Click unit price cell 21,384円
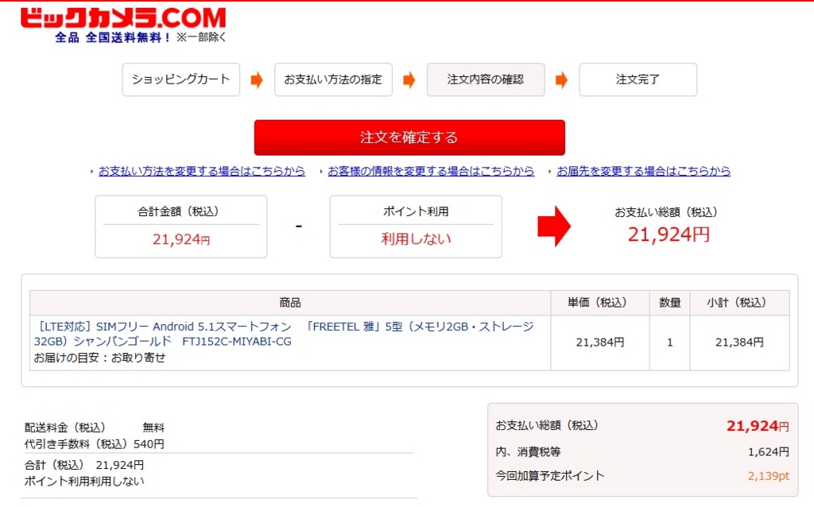Viewport: 814px width, 507px height. pyautogui.click(x=600, y=343)
